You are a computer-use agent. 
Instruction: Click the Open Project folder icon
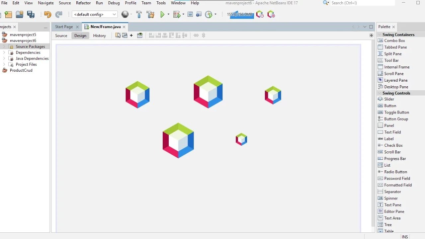point(20,15)
